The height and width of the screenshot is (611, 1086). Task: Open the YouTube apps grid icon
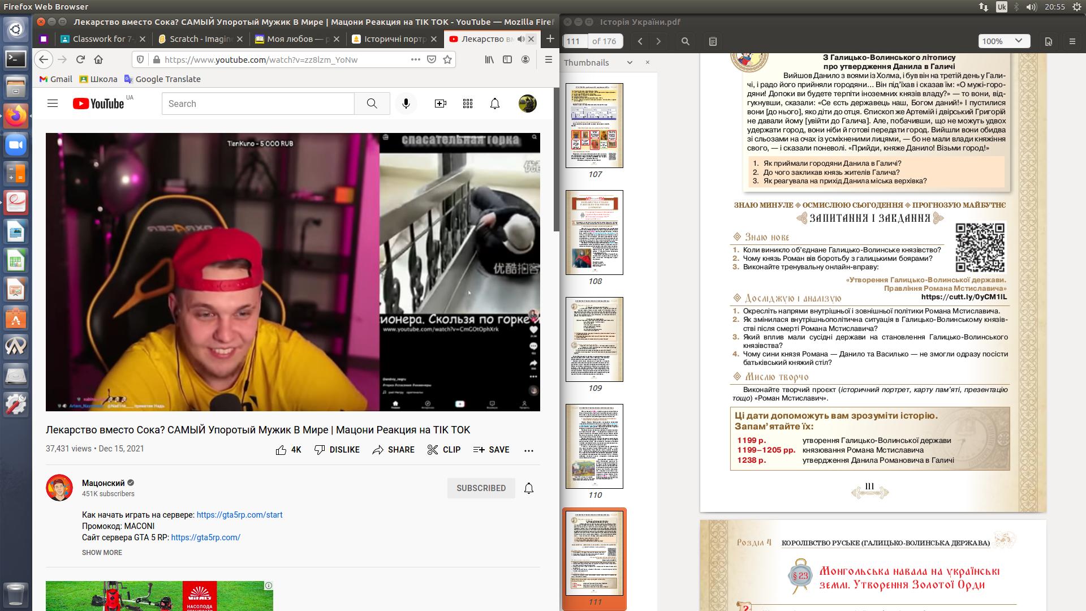click(467, 104)
